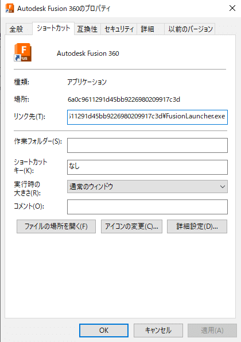Click the 場所: label
Screen dimensions: 241x342
tap(22, 99)
